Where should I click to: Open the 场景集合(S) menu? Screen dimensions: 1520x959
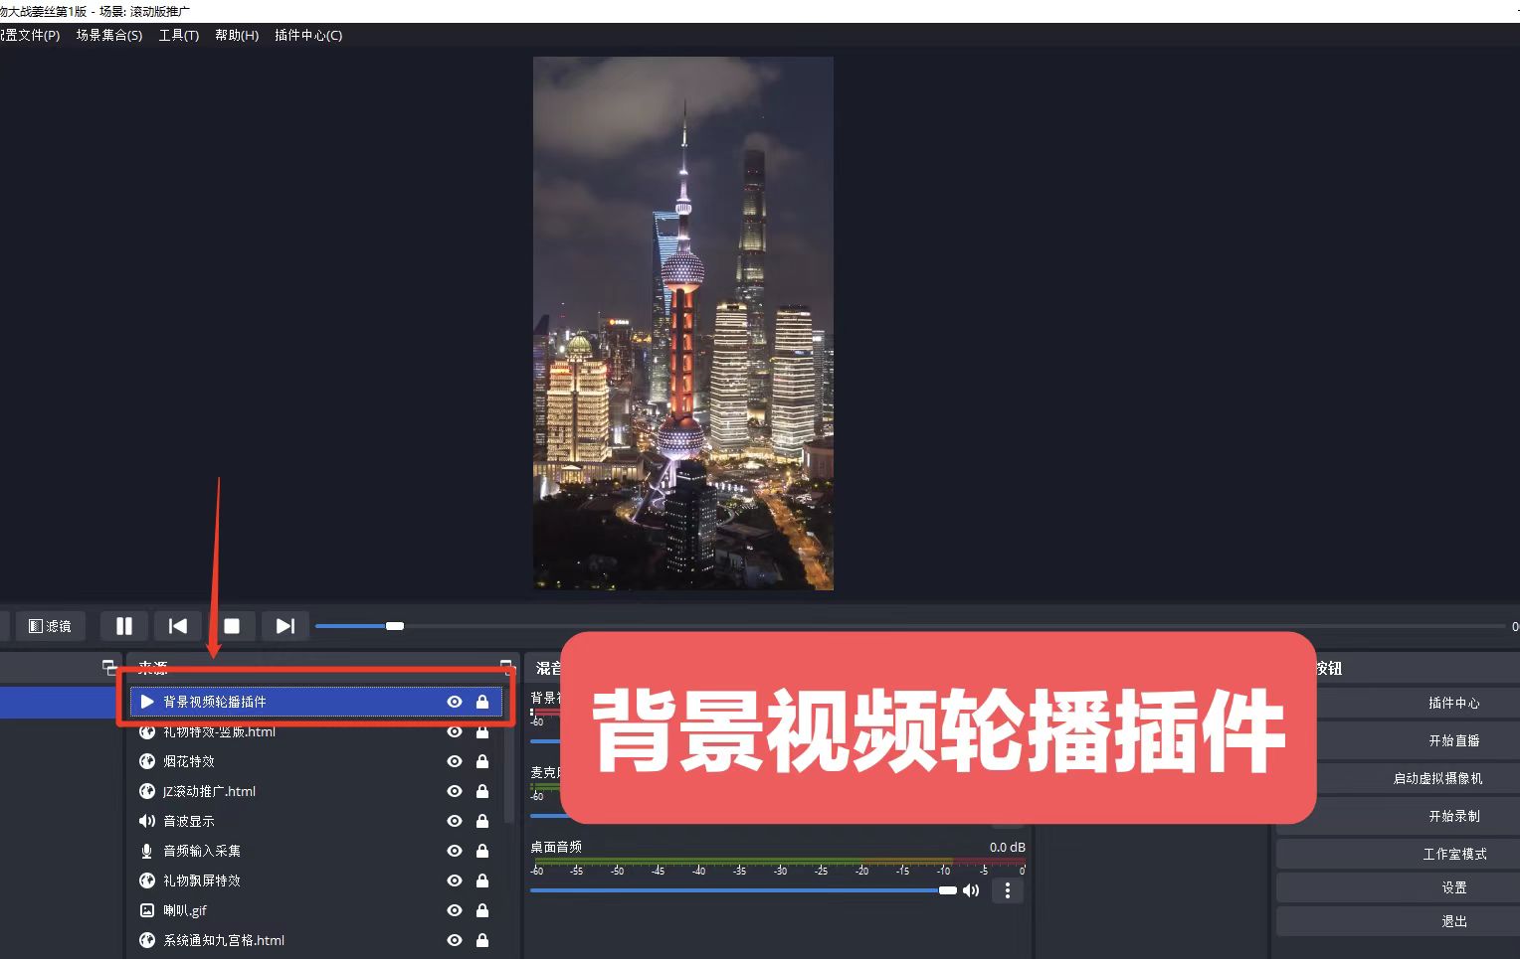click(x=109, y=35)
